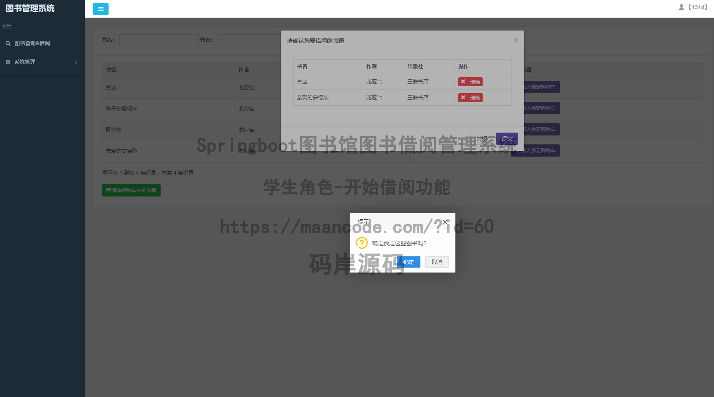Image resolution: width=714 pixels, height=397 pixels.
Task: Click search icon beside 图书查询&借阅
Action: [x=8, y=43]
